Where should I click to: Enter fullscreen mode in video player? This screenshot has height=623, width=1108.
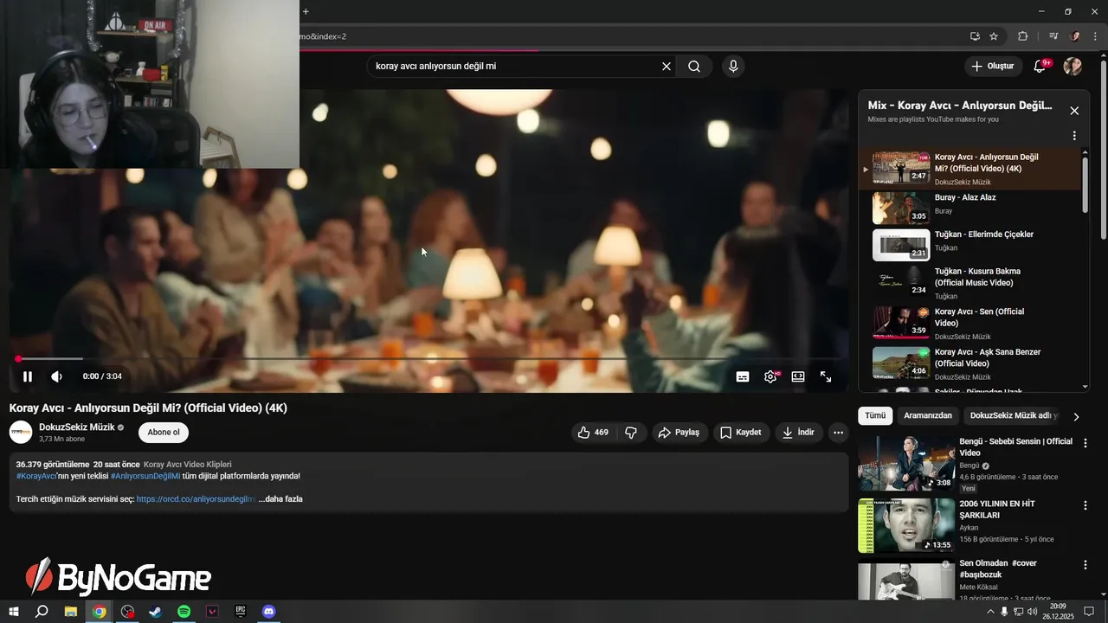pyautogui.click(x=826, y=376)
